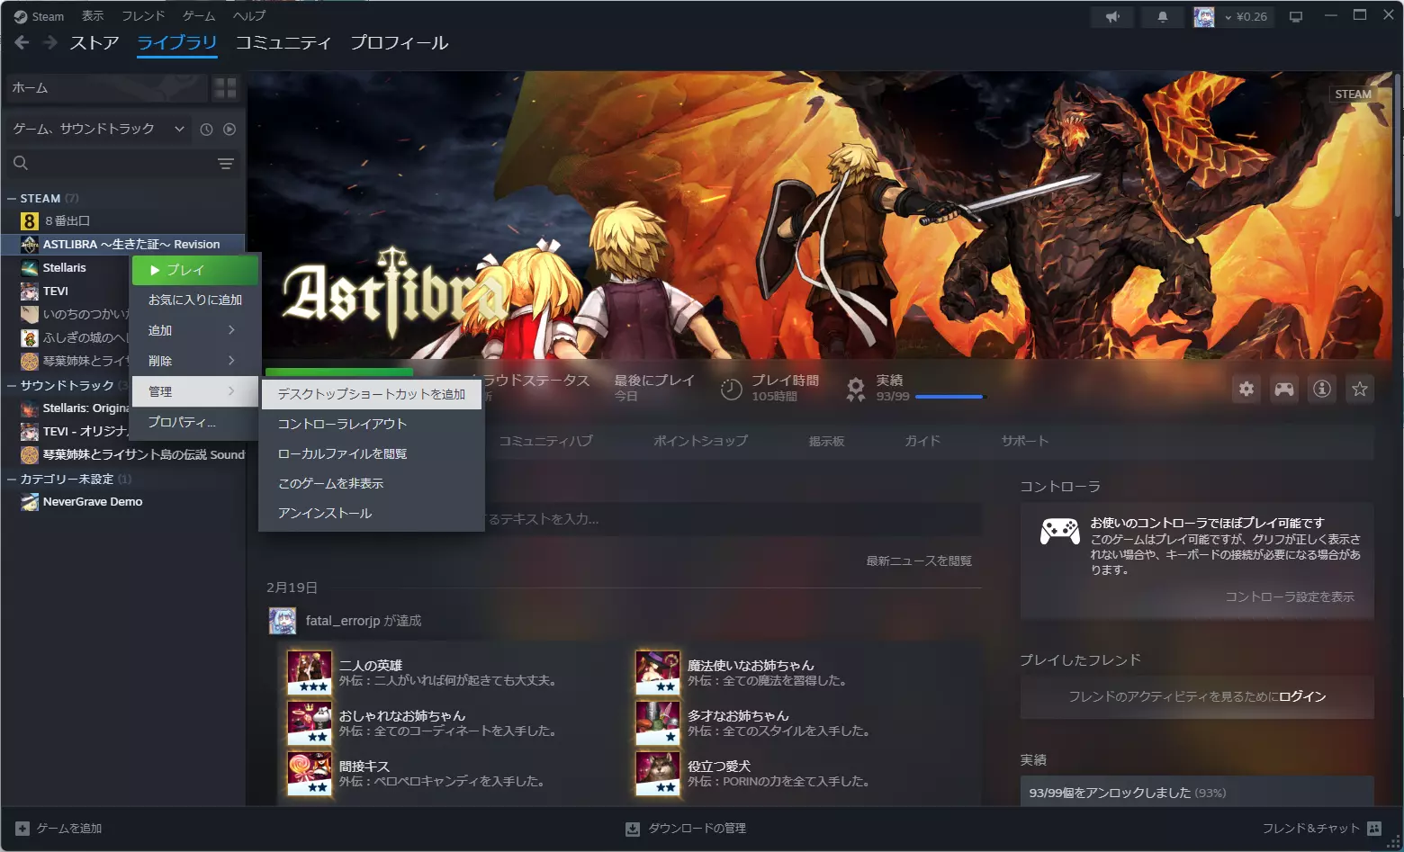
Task: Collapse the サウンドトラック category
Action: pyautogui.click(x=12, y=386)
